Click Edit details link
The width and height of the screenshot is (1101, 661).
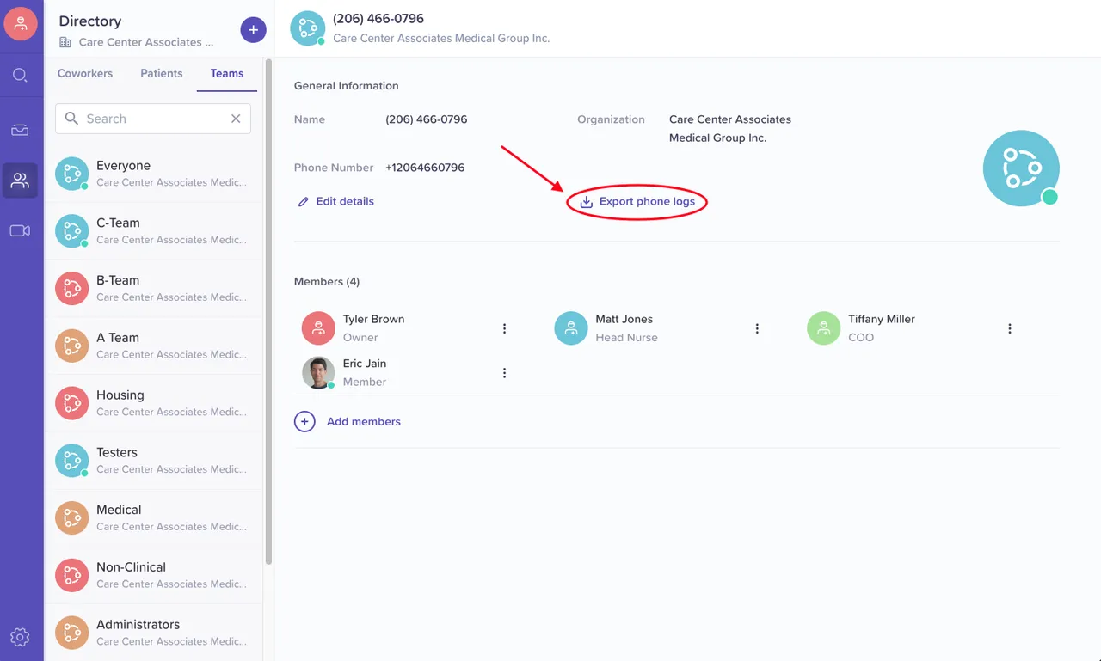(x=335, y=202)
